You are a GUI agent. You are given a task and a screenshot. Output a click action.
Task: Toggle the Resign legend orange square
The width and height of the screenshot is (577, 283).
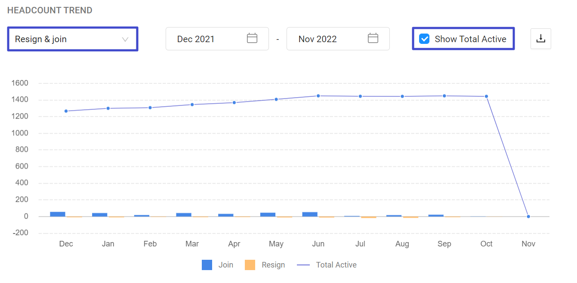pos(250,265)
